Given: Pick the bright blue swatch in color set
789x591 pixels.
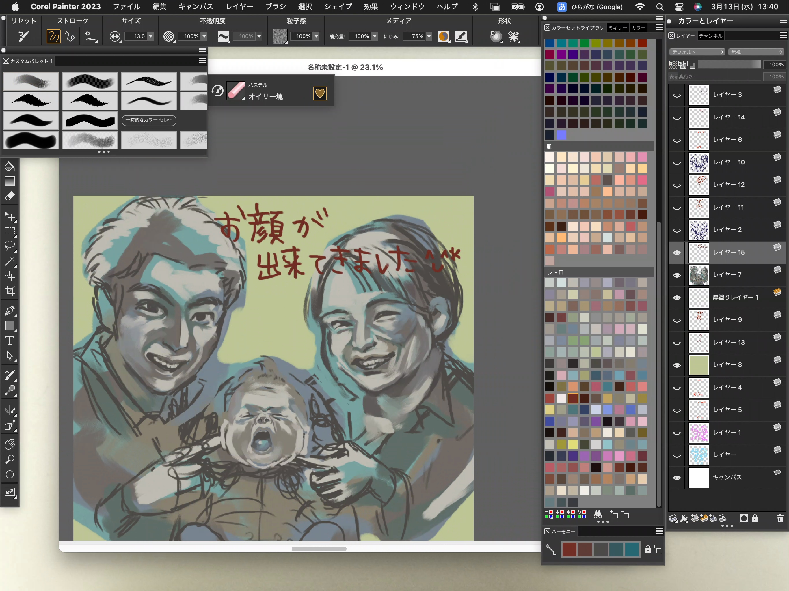Looking at the screenshot, I should (x=561, y=135).
